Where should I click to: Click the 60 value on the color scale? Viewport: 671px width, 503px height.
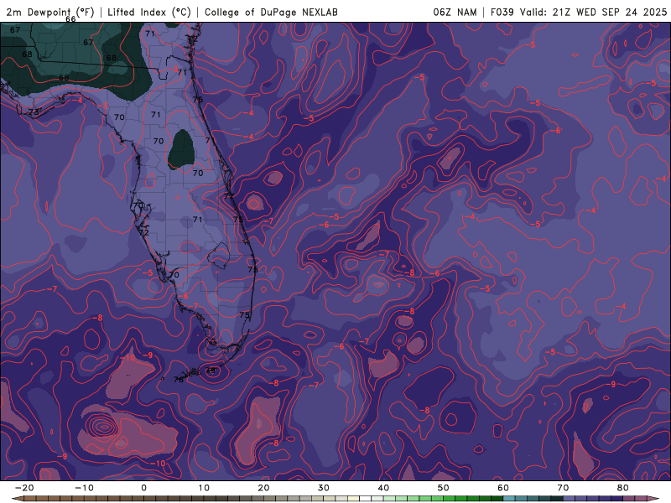(x=503, y=488)
